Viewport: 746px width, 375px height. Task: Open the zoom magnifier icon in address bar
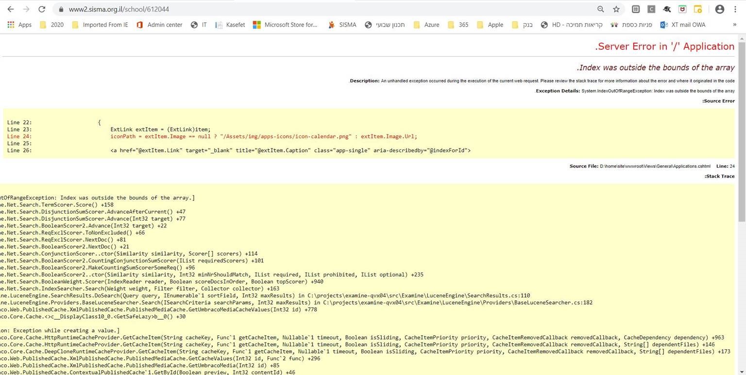(x=601, y=9)
